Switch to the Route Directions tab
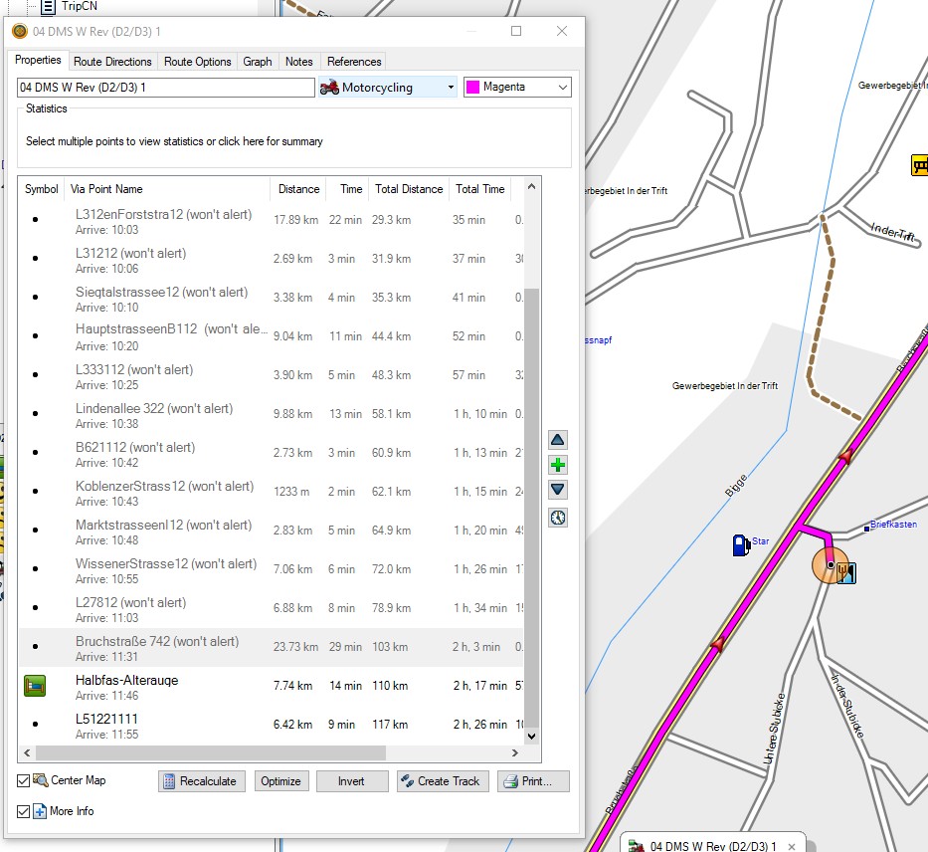This screenshot has height=852, width=928. click(x=112, y=62)
